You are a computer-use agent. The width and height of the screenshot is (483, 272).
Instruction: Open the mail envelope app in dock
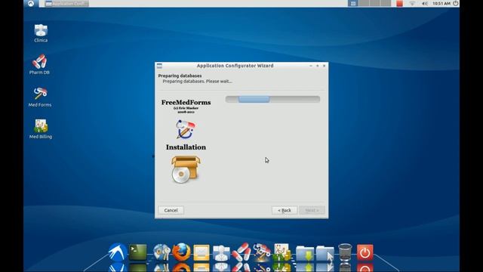(x=202, y=252)
